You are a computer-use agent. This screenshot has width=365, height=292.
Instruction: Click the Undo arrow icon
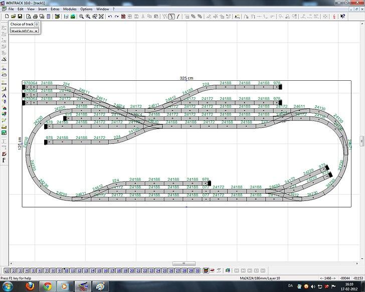(x=110, y=17)
